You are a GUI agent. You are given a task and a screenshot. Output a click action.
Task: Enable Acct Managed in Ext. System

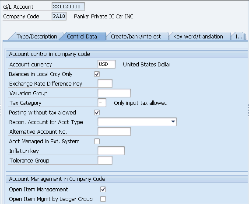point(97,141)
